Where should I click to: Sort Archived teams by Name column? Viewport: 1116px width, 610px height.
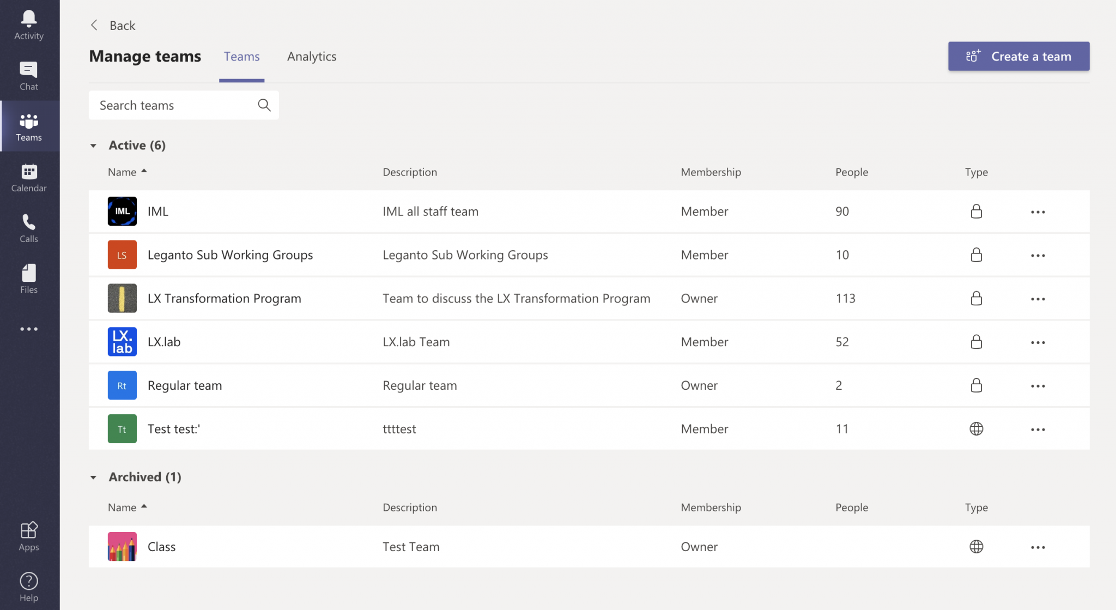pyautogui.click(x=128, y=508)
